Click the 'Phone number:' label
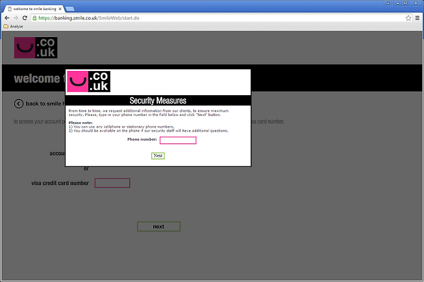Image resolution: width=424 pixels, height=282 pixels. 142,139
